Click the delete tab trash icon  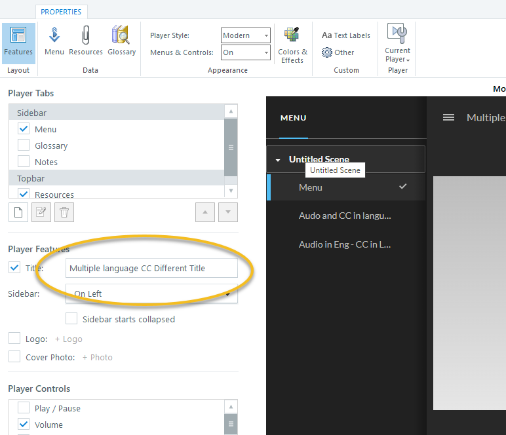pyautogui.click(x=64, y=212)
